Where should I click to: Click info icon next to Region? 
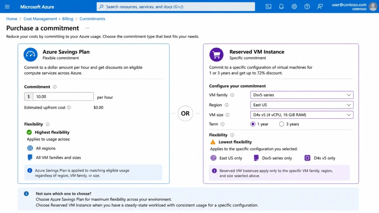click(x=227, y=105)
